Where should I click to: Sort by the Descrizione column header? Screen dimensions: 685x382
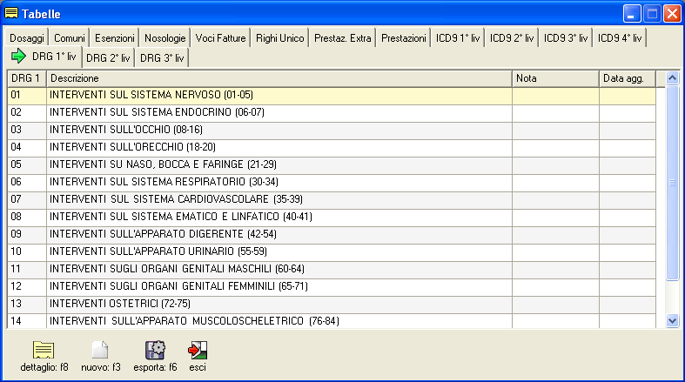279,78
